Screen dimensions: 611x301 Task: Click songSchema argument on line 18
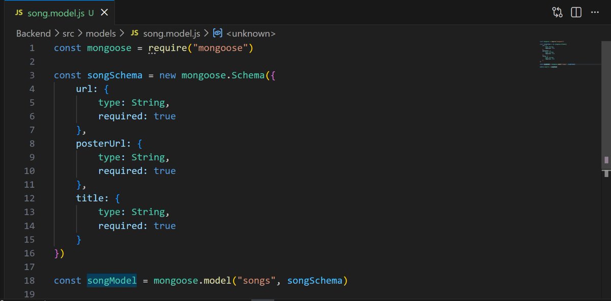[x=315, y=281]
